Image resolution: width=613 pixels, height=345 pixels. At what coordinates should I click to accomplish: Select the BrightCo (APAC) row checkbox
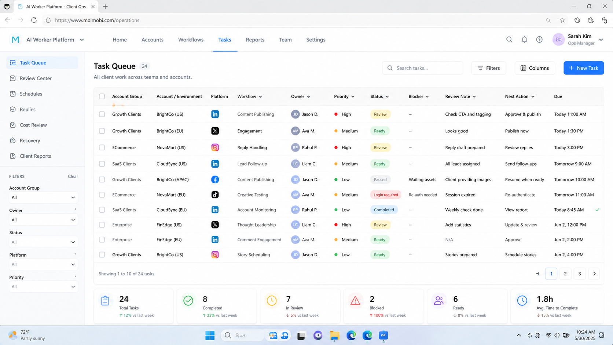point(102,180)
